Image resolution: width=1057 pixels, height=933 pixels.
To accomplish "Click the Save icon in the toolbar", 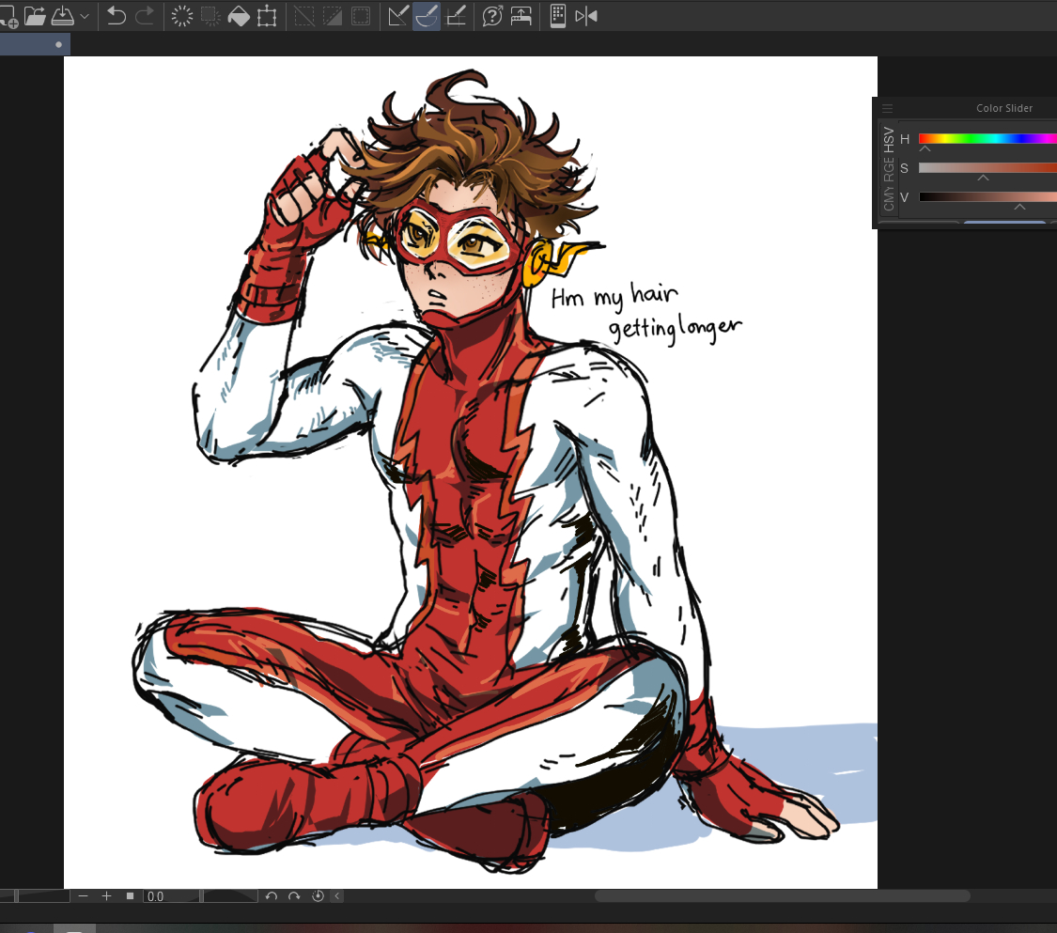I will [x=62, y=16].
